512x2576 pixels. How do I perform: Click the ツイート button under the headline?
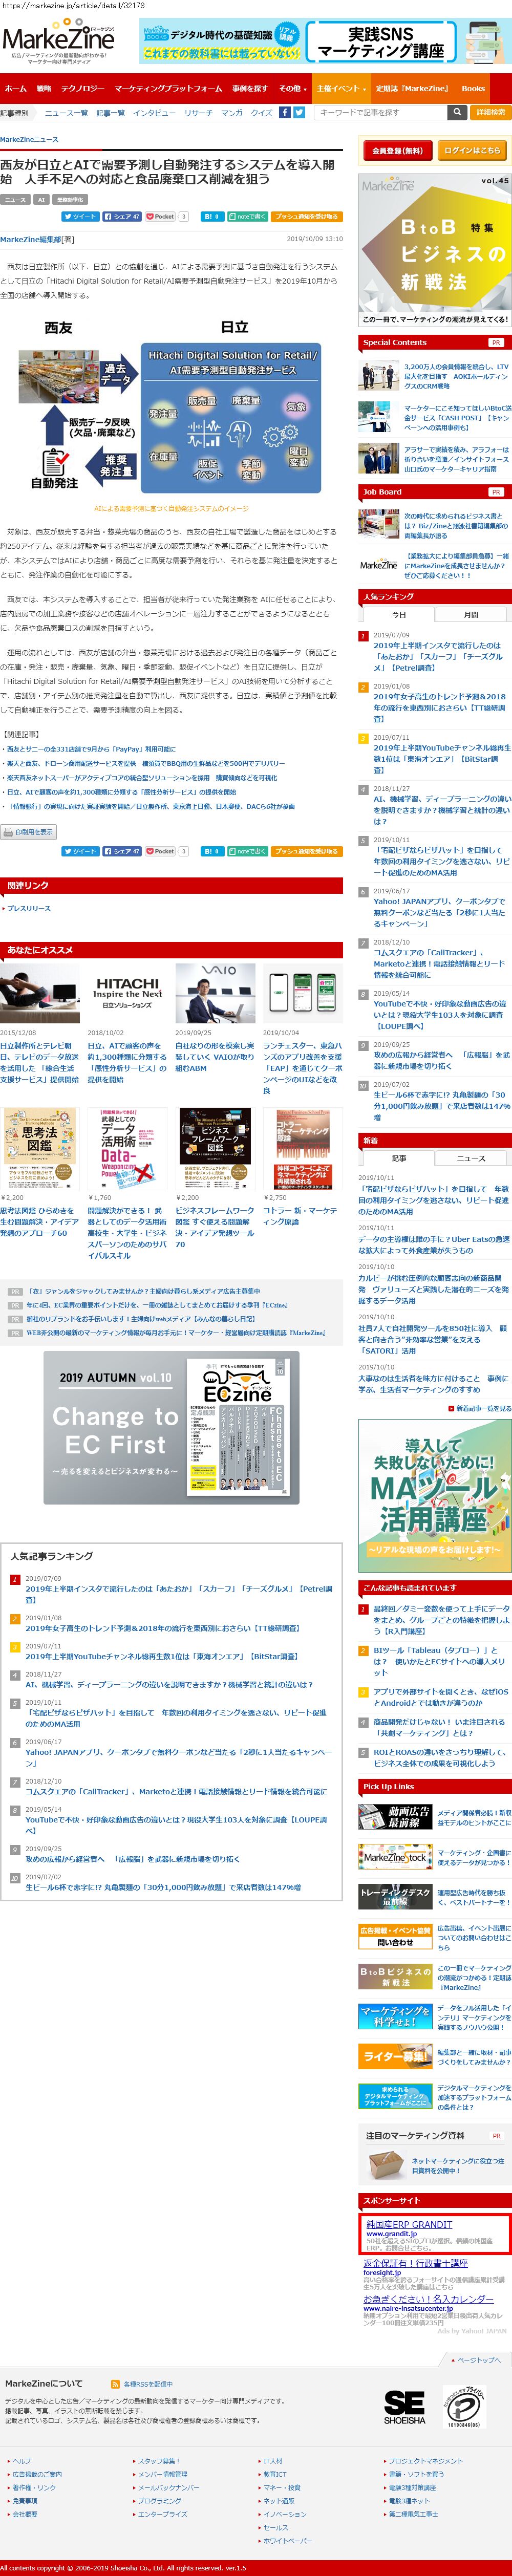pos(80,216)
